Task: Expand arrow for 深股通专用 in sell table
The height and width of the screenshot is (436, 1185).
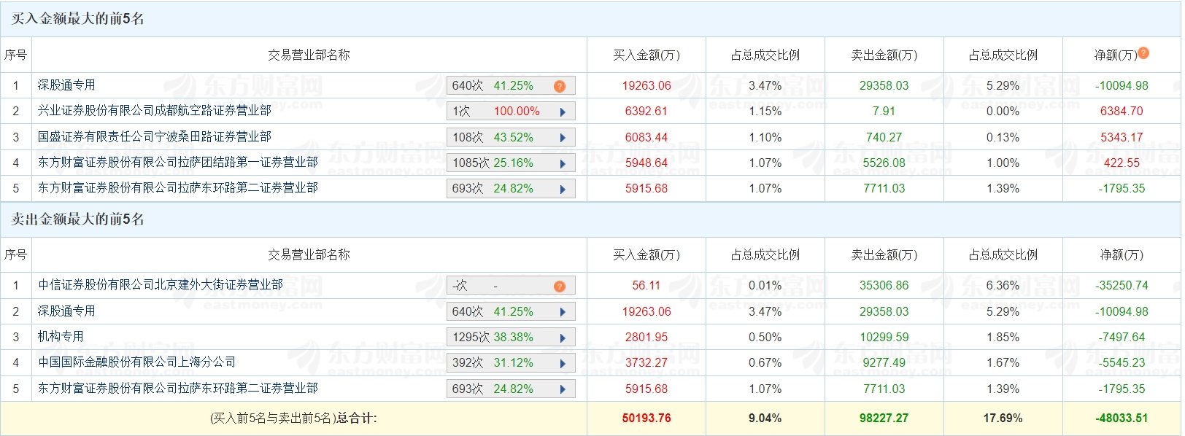Action: tap(563, 312)
